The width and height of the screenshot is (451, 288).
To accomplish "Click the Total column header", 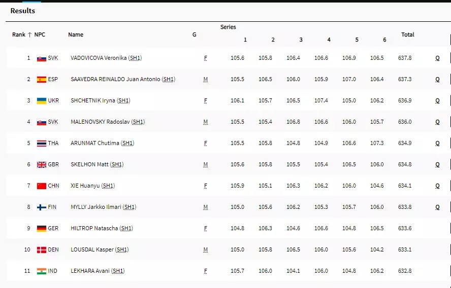I will 407,35.
